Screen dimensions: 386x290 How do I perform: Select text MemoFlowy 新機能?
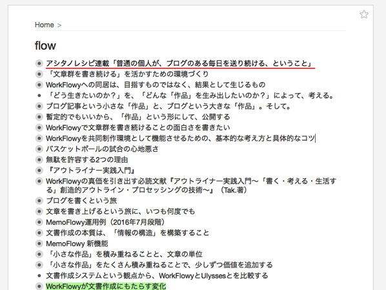click(x=77, y=243)
